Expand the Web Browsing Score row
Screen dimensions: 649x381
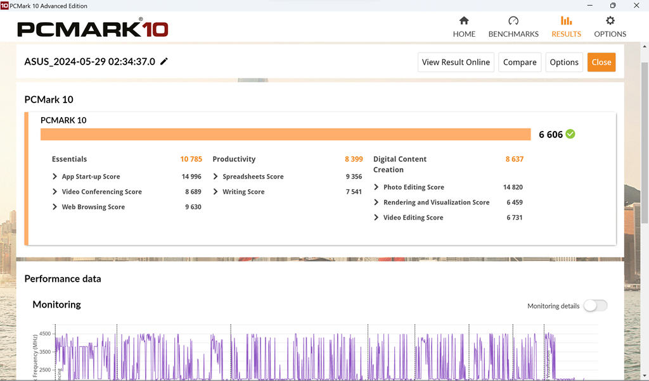pos(55,207)
